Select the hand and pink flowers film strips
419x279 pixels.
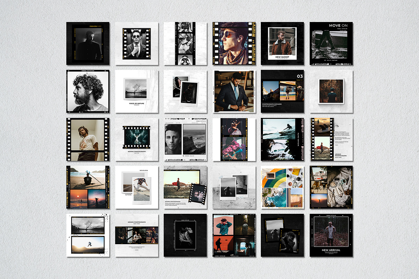(234, 139)
